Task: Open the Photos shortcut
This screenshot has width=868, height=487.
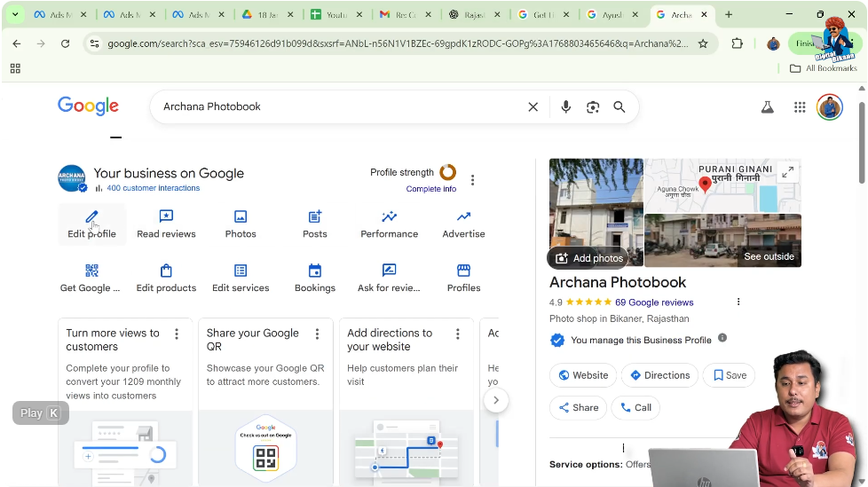Action: tap(241, 224)
